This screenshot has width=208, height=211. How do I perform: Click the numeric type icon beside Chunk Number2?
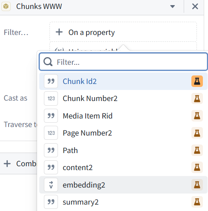coord(51,98)
